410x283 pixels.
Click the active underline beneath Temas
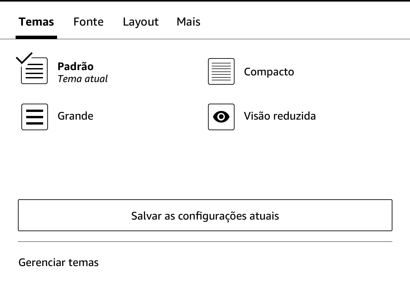[x=36, y=37]
